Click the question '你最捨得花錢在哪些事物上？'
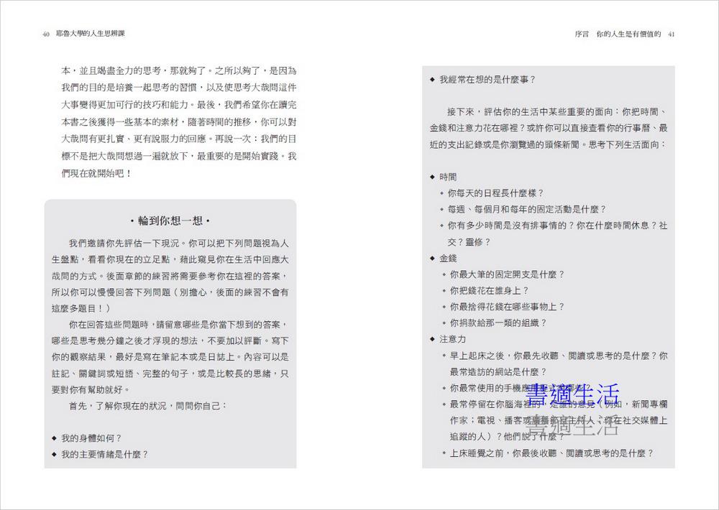719x510 pixels. click(507, 307)
